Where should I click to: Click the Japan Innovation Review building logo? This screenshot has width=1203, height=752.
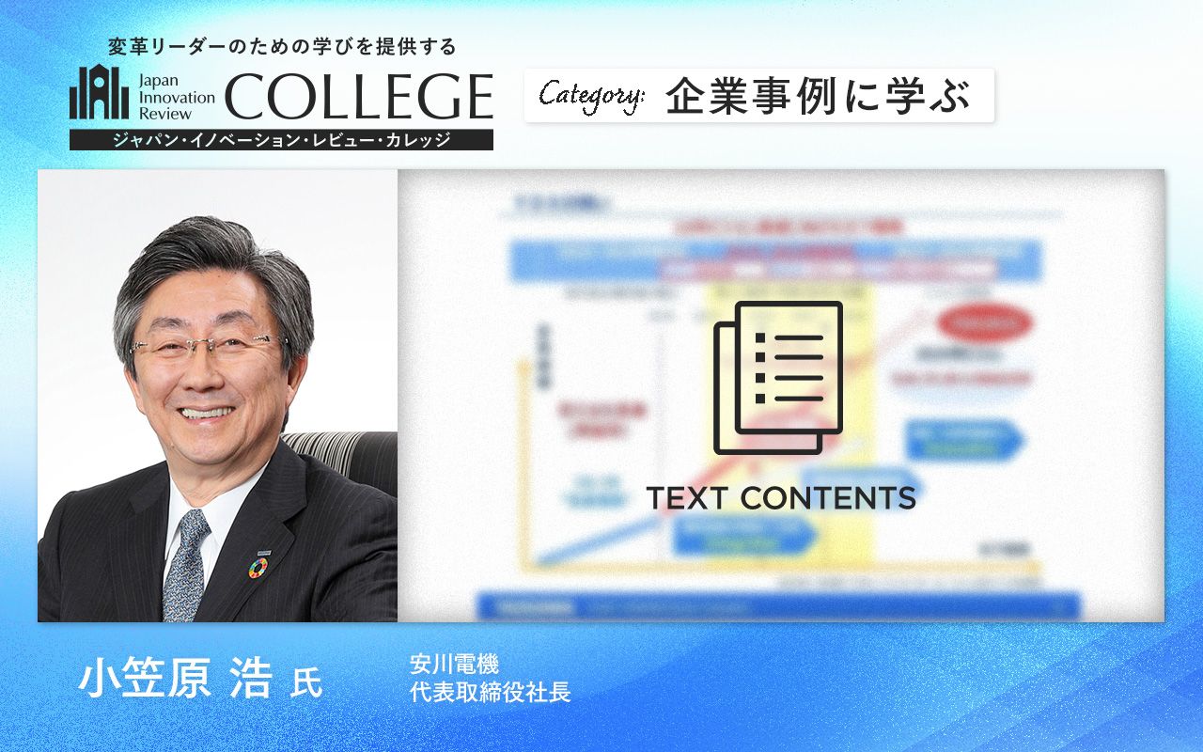click(99, 94)
